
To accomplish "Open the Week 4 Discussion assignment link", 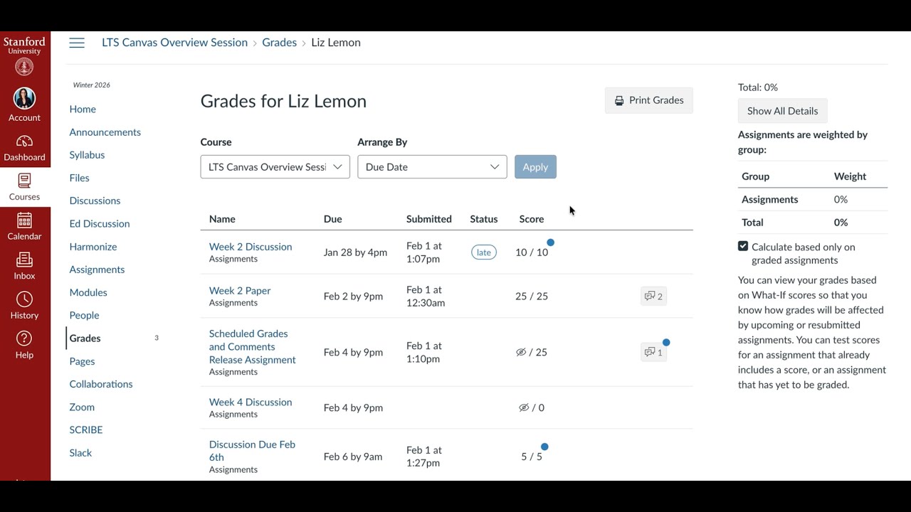I will 251,402.
